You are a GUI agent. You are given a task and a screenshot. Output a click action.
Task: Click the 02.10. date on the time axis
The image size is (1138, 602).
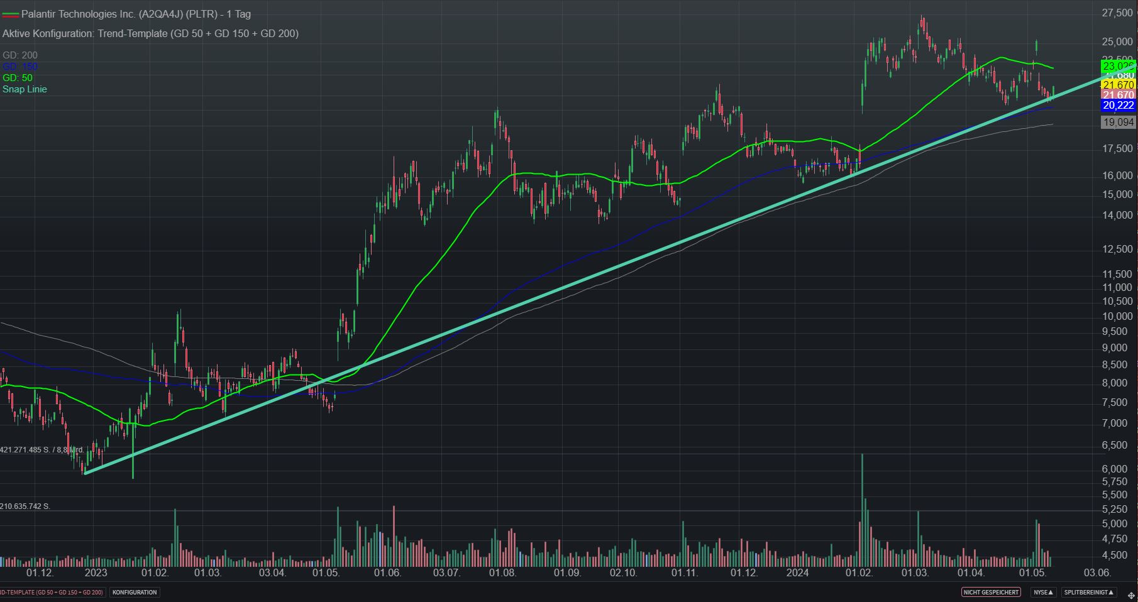tap(624, 573)
